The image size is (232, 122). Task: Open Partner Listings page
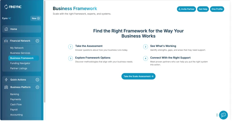point(19,68)
